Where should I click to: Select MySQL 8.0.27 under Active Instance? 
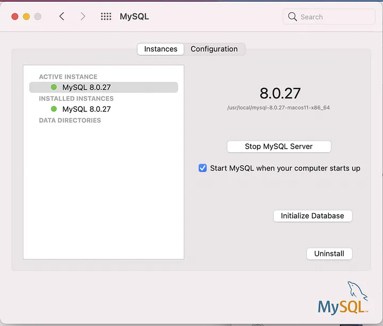(104, 87)
